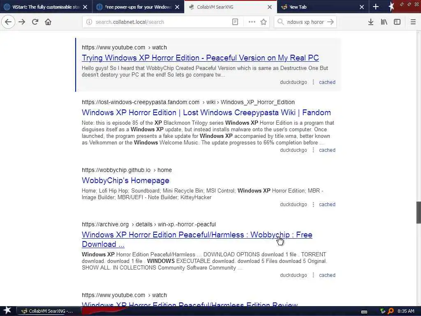Expand options dots for archive.org result
421x316 pixels.
[313, 275]
